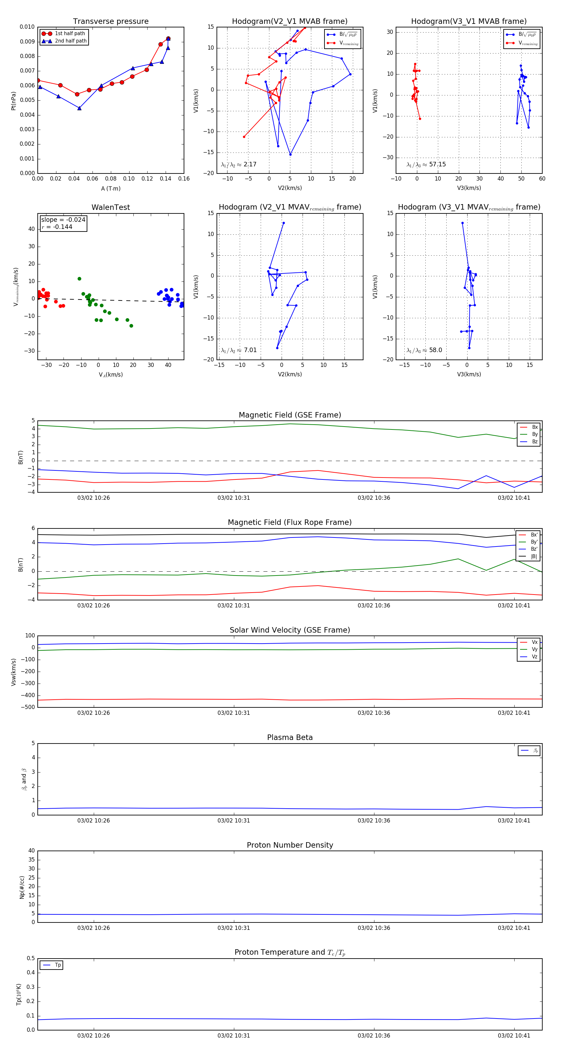
Task: Click the "Solar Wind Velocity (GSE Frame)" title
Action: click(x=290, y=630)
